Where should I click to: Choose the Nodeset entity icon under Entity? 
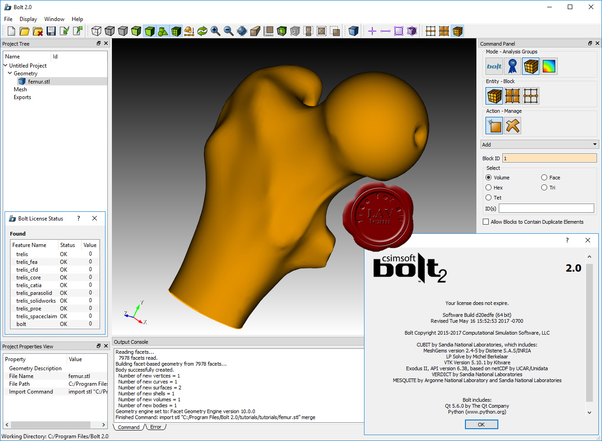pos(531,96)
